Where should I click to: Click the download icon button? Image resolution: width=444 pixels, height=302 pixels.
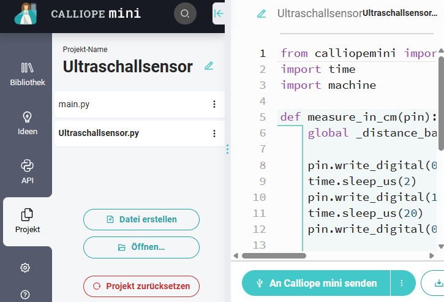[x=437, y=283]
